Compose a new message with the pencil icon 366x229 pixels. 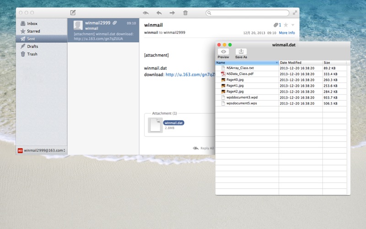pyautogui.click(x=73, y=13)
